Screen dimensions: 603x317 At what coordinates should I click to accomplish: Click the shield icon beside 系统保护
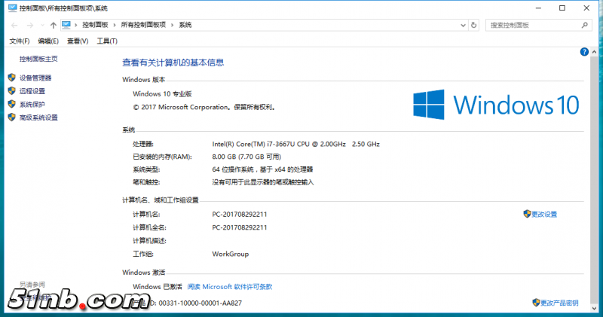[x=11, y=104]
